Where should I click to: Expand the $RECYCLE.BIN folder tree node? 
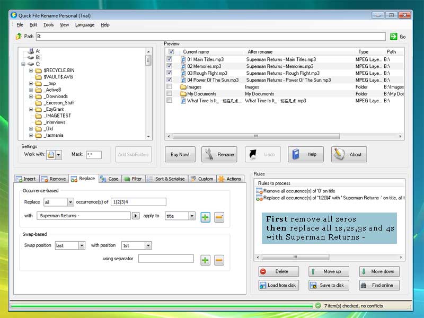click(x=31, y=70)
